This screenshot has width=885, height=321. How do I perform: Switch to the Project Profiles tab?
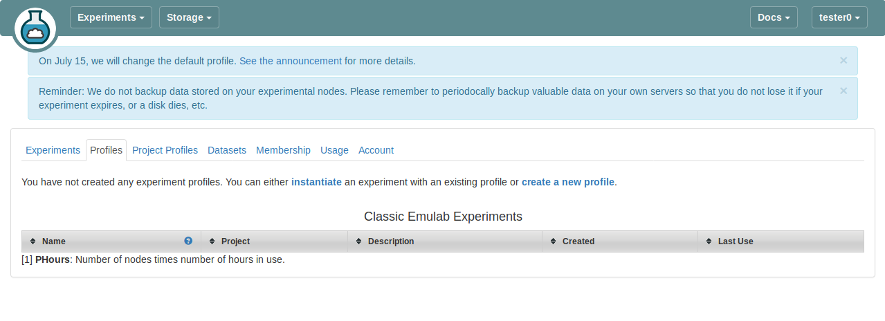pos(165,150)
